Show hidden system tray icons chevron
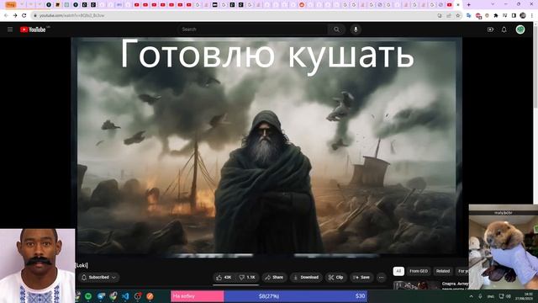Image resolution: width=538 pixels, height=303 pixels. pyautogui.click(x=471, y=296)
